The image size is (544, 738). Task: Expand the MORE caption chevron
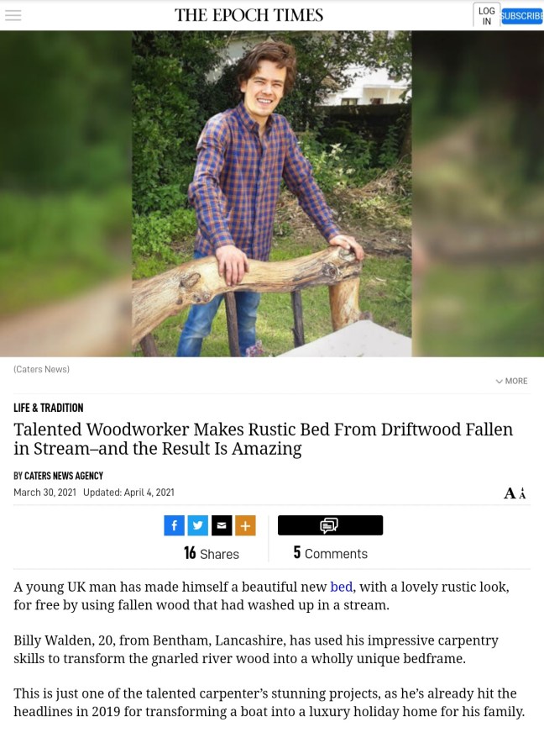(511, 381)
